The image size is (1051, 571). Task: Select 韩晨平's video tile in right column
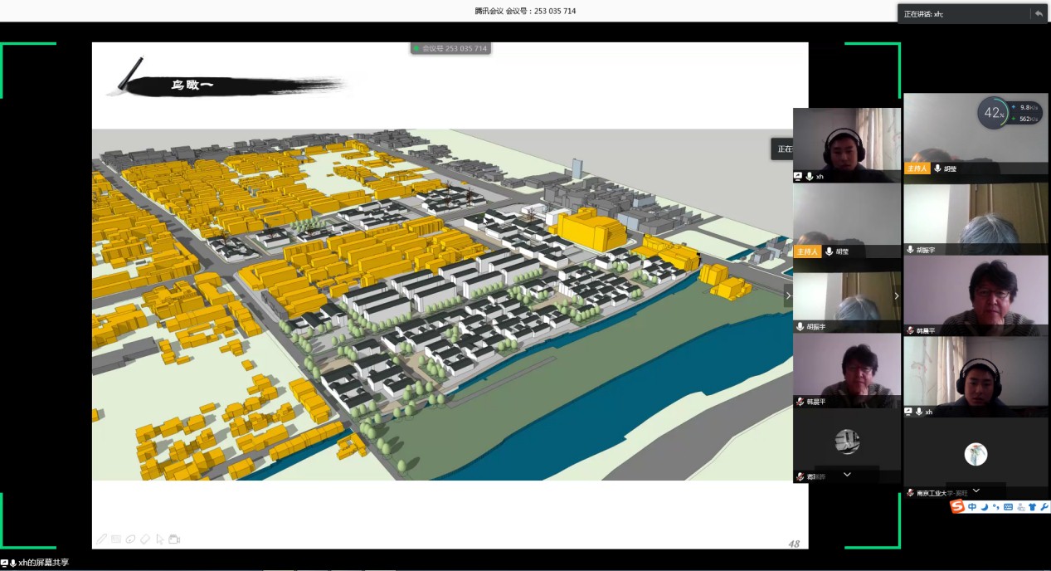point(976,296)
